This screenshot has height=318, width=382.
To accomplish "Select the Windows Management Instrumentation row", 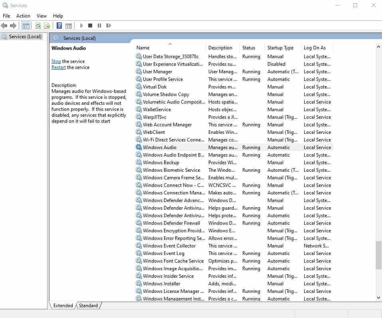I will click(234, 298).
